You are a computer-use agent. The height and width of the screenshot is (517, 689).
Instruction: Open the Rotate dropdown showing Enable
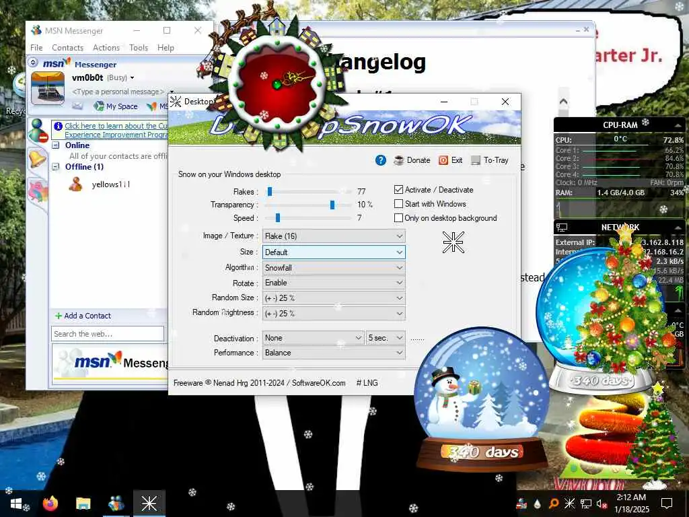point(334,283)
